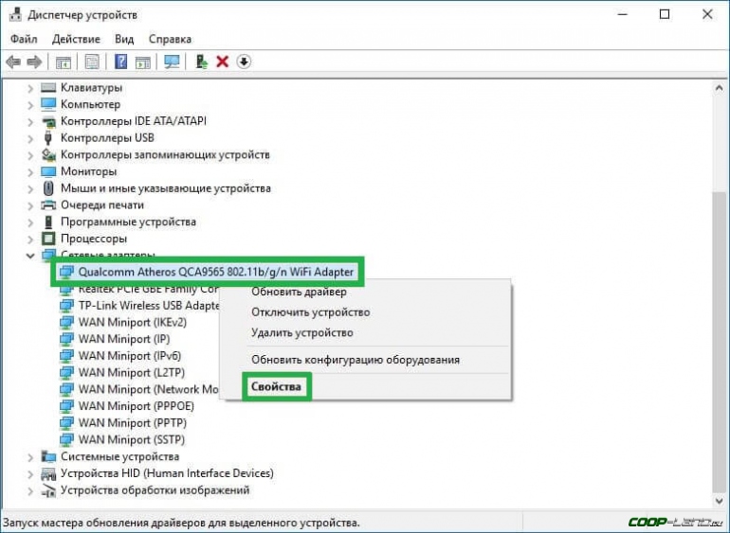The width and height of the screenshot is (730, 533).
Task: Expand Очереди печати chevron
Action: (30, 205)
